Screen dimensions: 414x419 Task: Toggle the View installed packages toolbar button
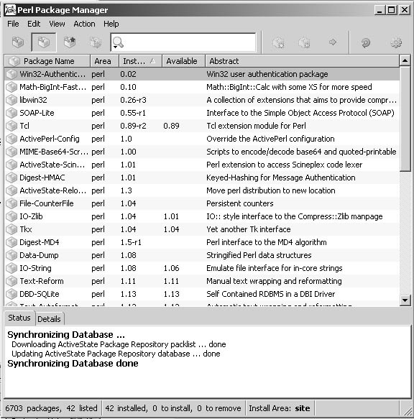click(44, 42)
